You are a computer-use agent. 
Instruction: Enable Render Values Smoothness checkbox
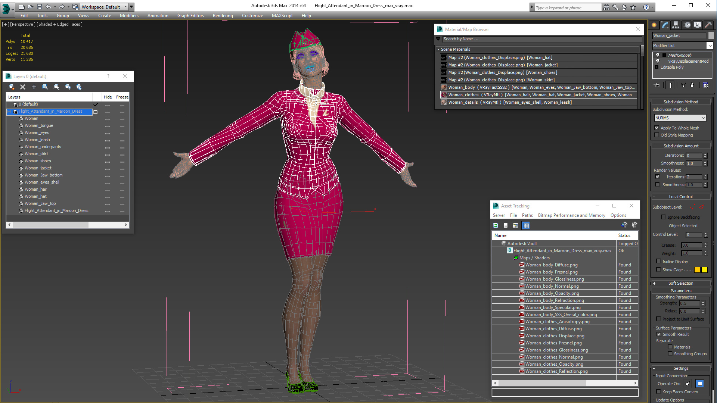657,185
